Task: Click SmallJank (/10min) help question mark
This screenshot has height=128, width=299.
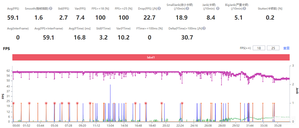Action: click(188, 9)
